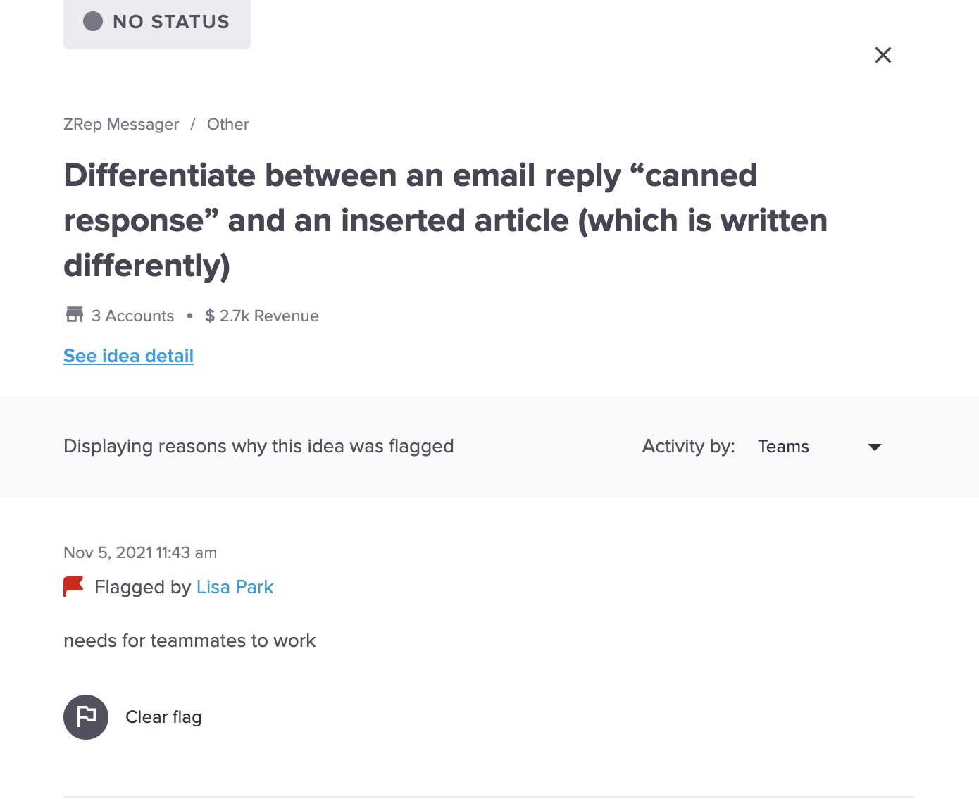979x799 pixels.
Task: Select the 2.7k Revenue text
Action: coord(269,316)
